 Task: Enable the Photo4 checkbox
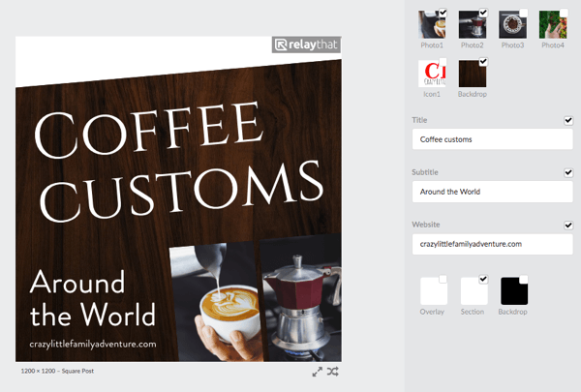tap(564, 13)
